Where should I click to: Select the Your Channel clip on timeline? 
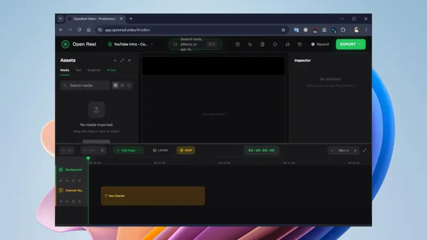(x=153, y=196)
